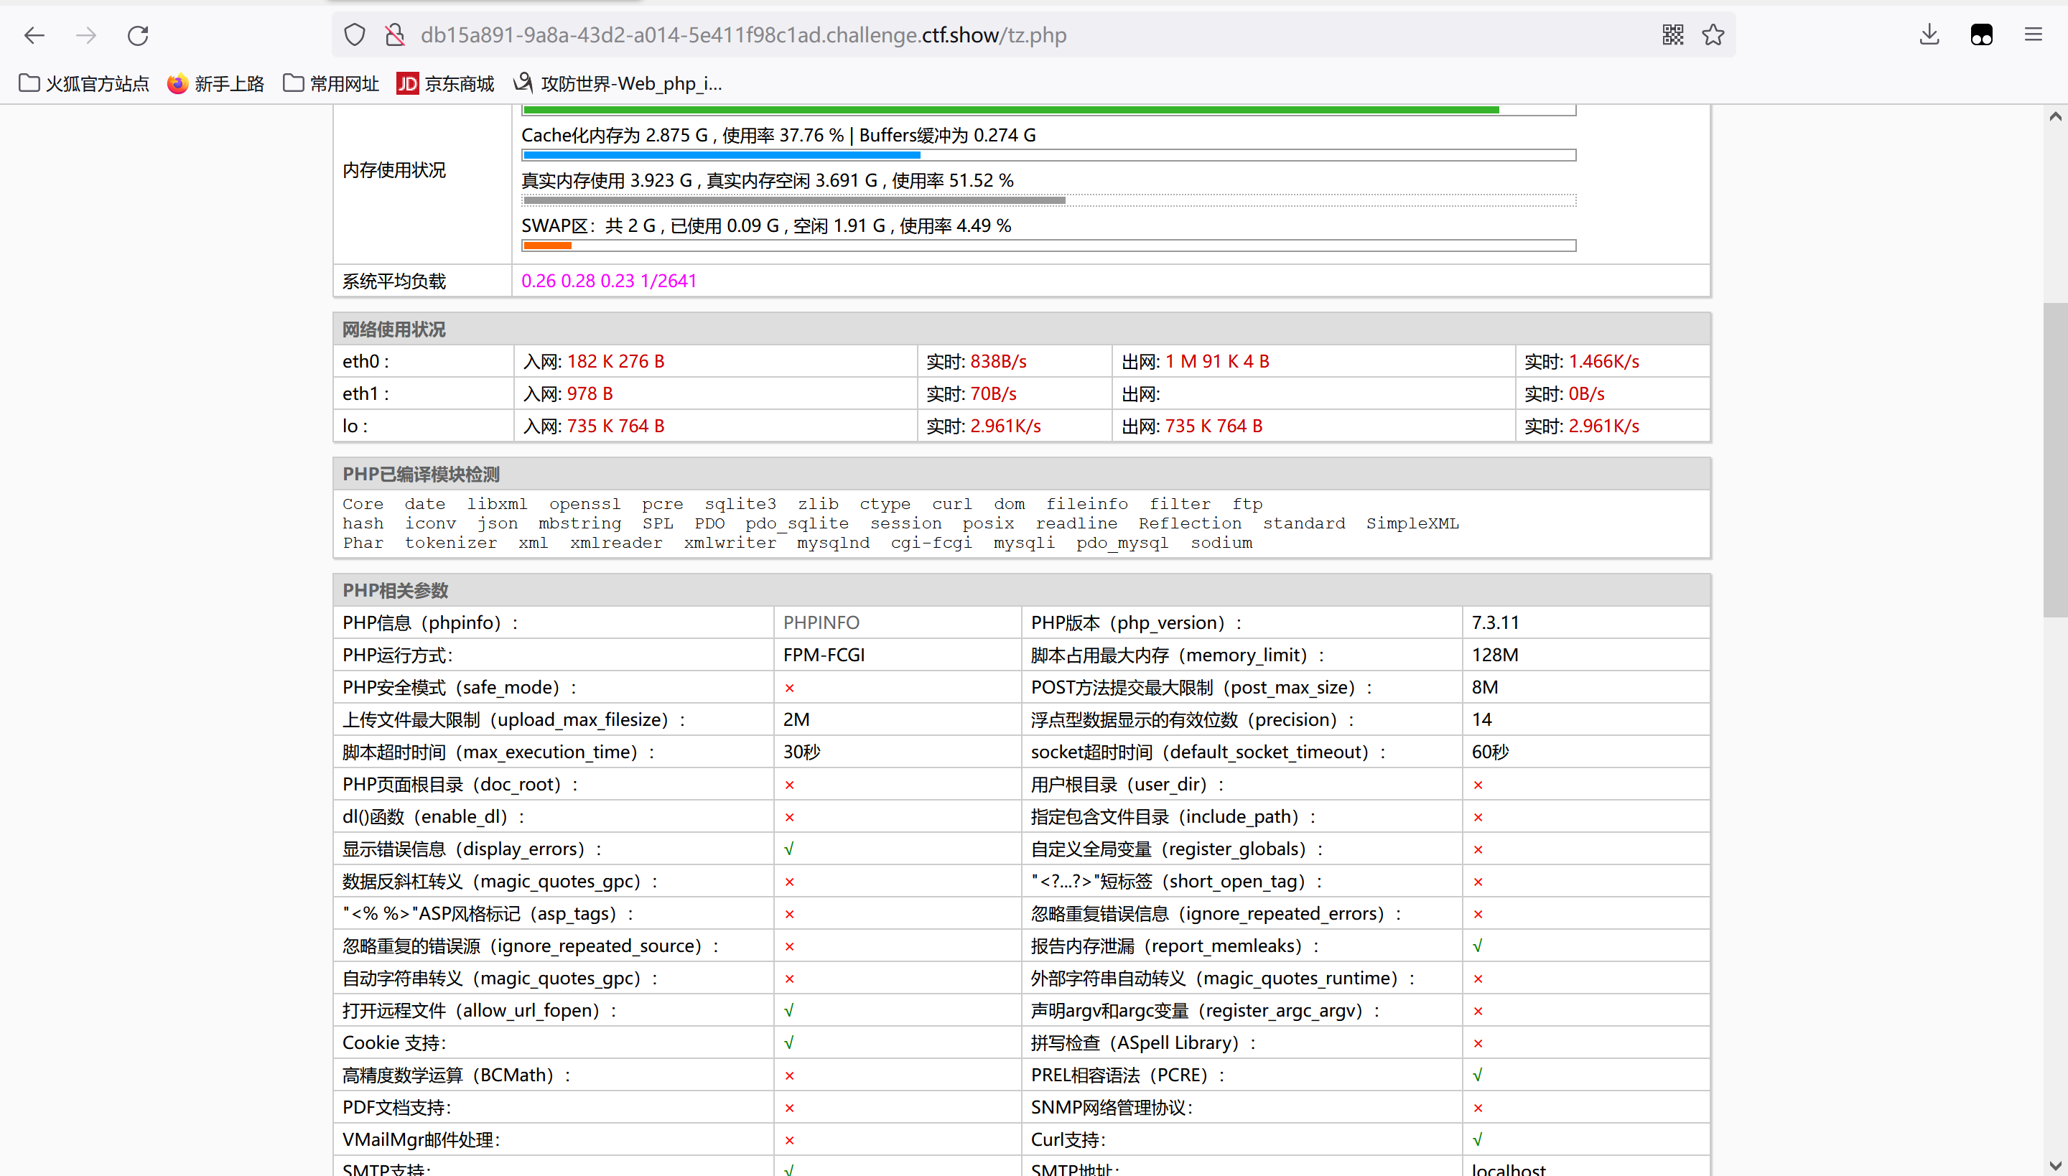Click the safe_mode cross mark

click(789, 688)
